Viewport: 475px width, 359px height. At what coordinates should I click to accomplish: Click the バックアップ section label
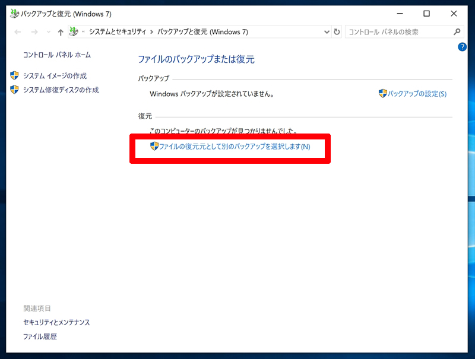pos(154,78)
